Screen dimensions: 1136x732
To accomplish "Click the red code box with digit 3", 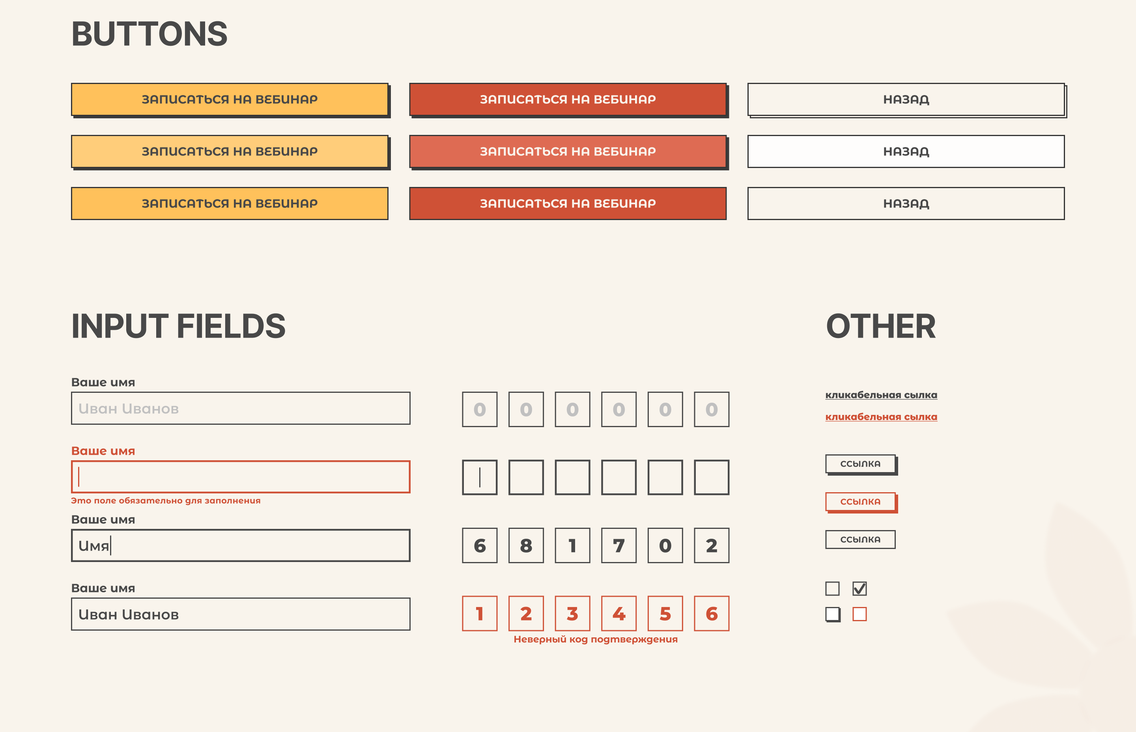I will pyautogui.click(x=572, y=614).
